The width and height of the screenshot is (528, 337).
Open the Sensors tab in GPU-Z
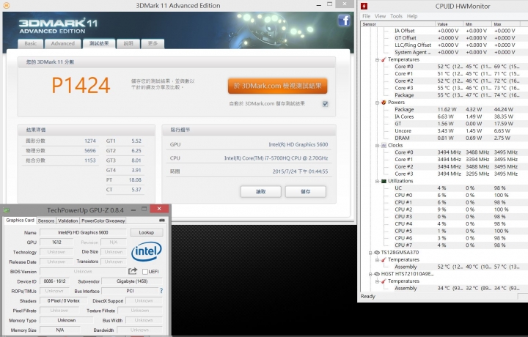(x=46, y=221)
